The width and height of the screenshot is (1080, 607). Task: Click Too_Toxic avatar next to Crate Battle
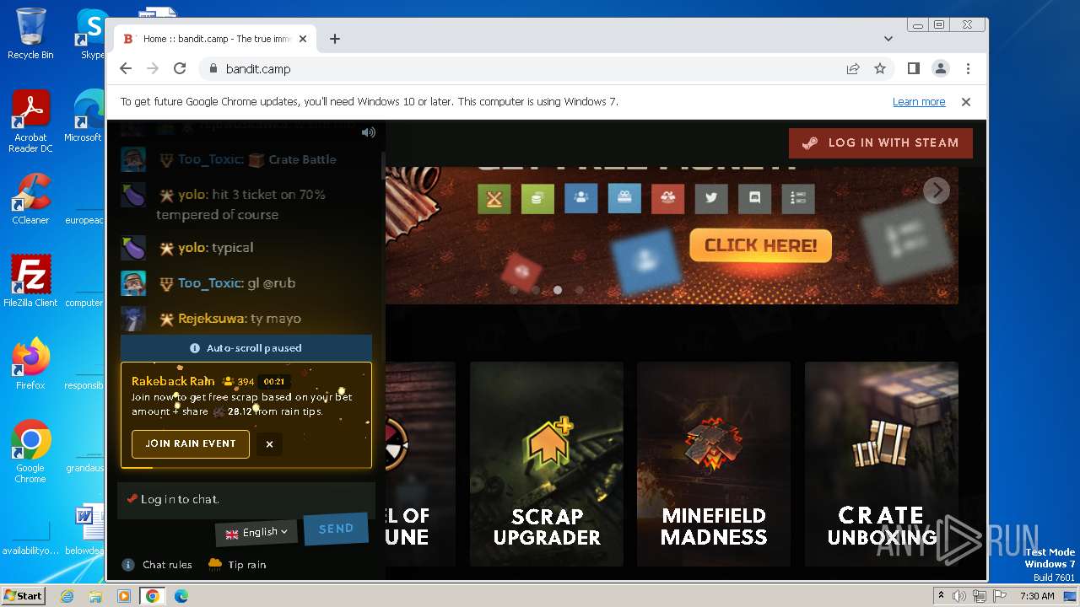tap(133, 159)
